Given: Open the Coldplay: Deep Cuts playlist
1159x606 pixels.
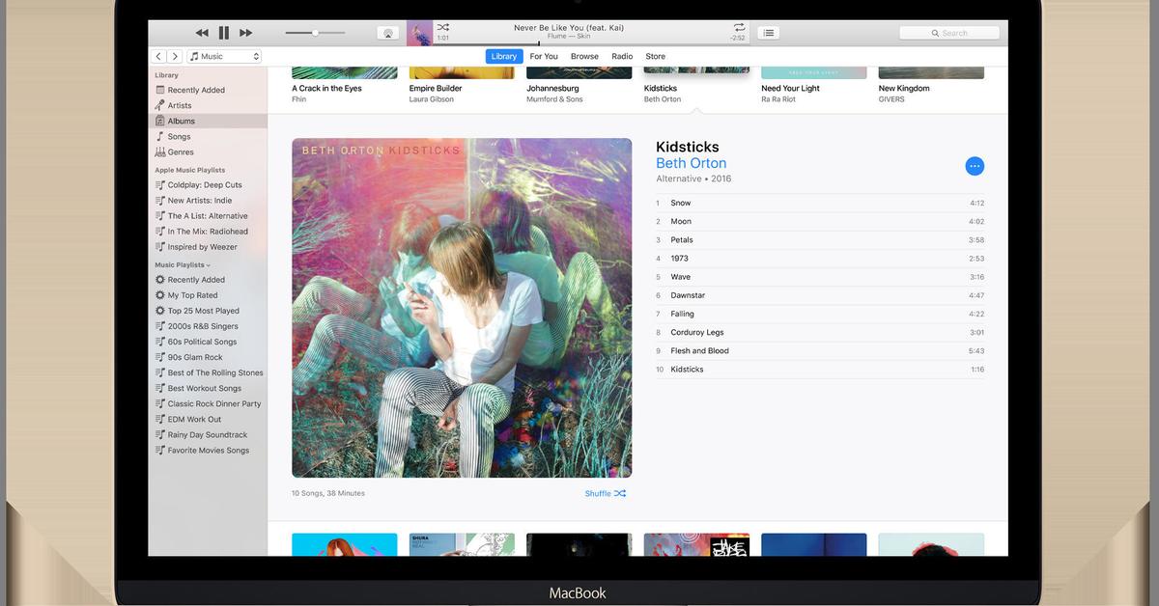Looking at the screenshot, I should click(208, 185).
